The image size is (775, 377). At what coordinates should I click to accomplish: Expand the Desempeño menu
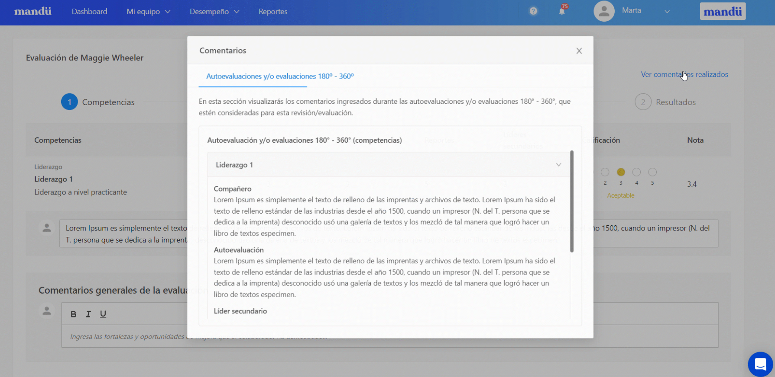coord(214,12)
